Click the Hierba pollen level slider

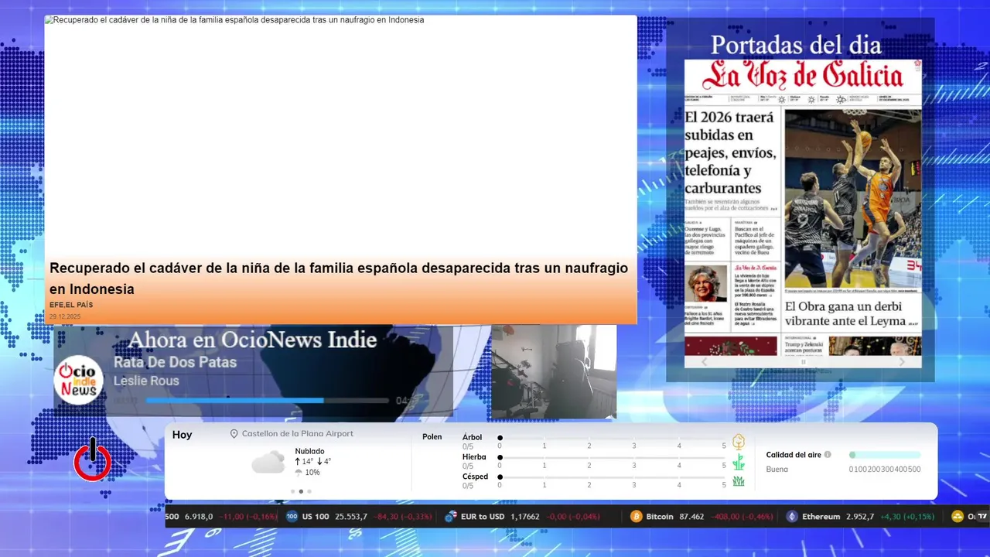point(613,458)
